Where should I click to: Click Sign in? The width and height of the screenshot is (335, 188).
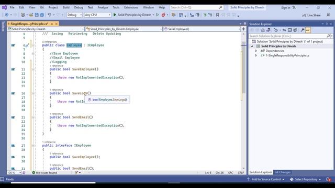(285, 8)
